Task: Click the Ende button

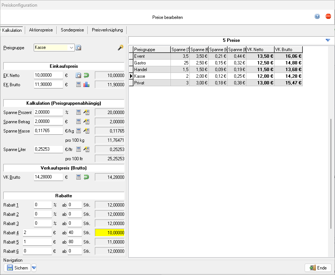Action: (318, 268)
